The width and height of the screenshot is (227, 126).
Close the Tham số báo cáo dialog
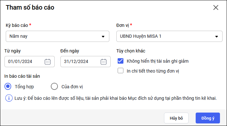tap(216, 8)
